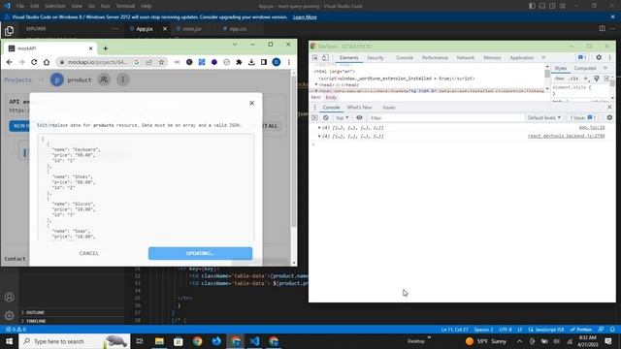Activate the DevTools inspect element tool
This screenshot has height=349, width=621.
[315, 57]
